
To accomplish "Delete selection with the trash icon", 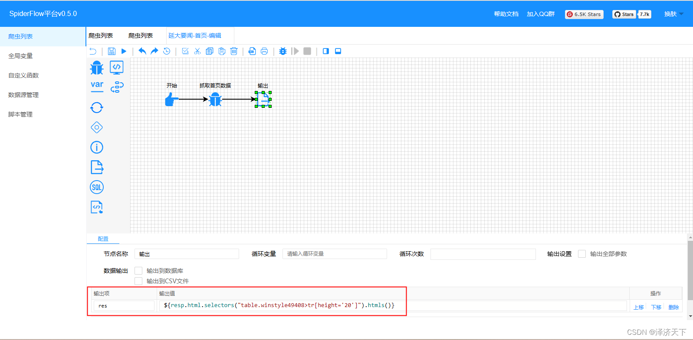I will (234, 51).
